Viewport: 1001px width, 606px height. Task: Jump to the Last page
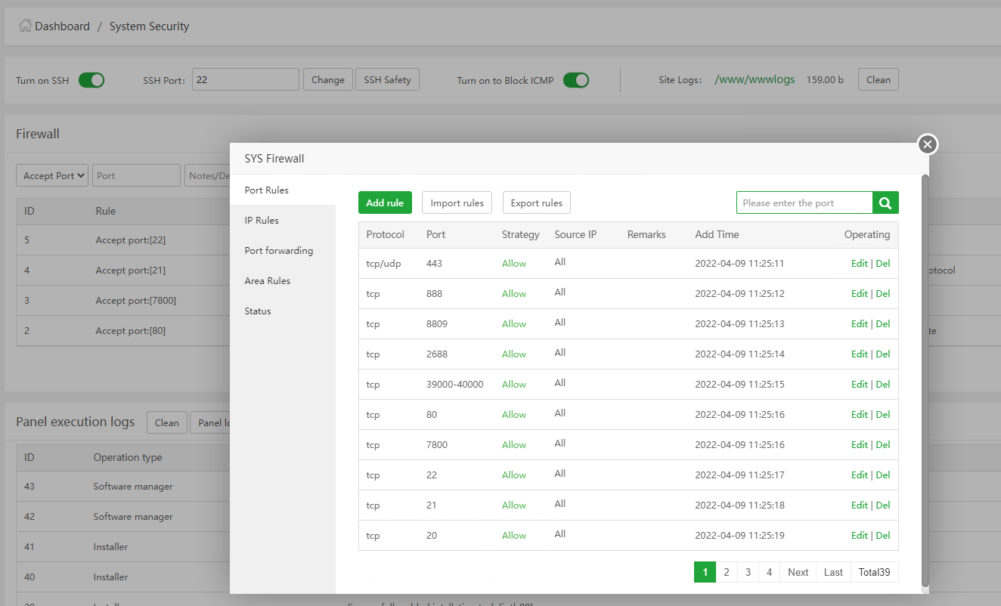tap(833, 572)
